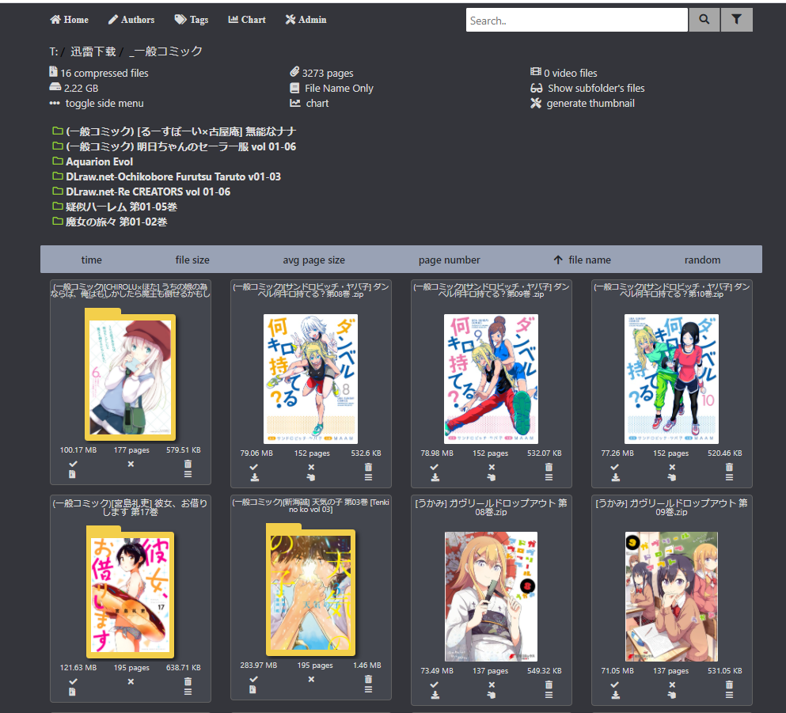Click file icon on 100.17 MB card
Screen dimensions: 786x713
tap(72, 474)
